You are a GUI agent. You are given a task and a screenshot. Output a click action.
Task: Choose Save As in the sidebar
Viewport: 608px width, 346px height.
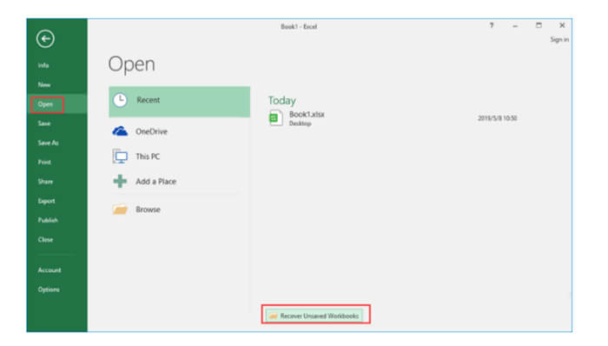pyautogui.click(x=48, y=143)
